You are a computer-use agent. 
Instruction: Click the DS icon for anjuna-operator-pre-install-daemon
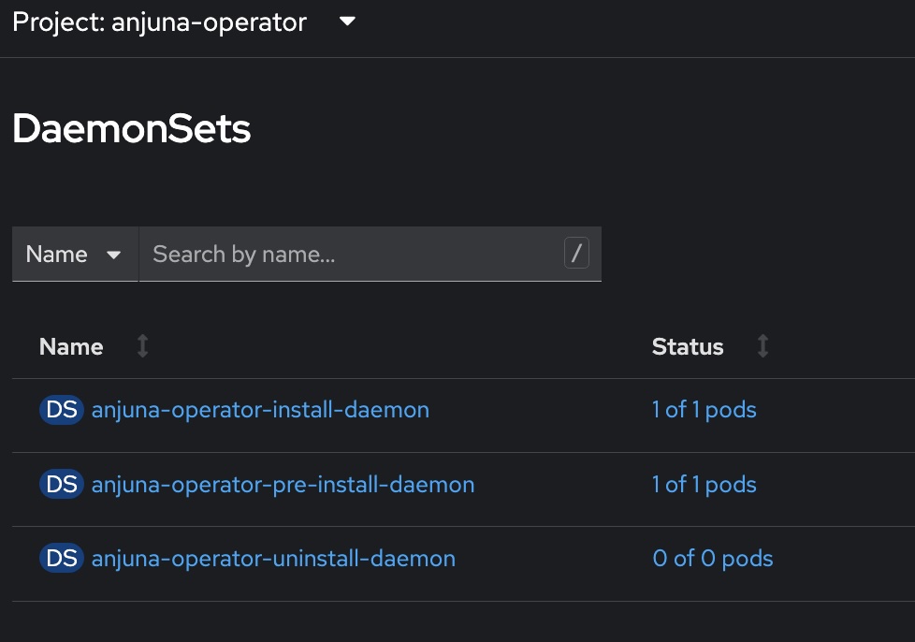coord(60,484)
